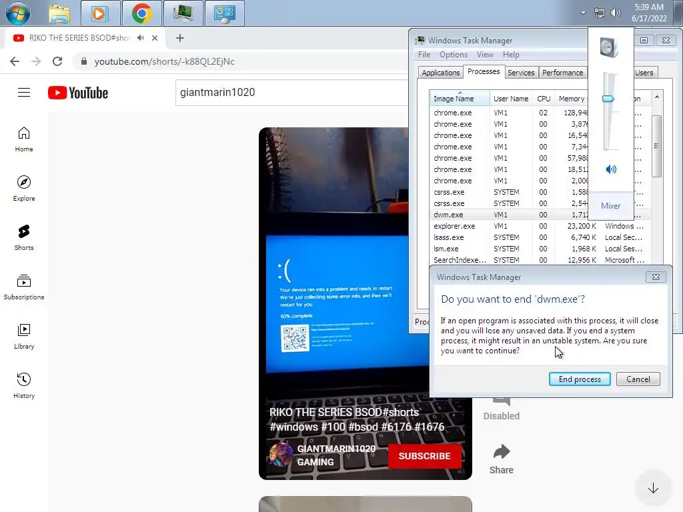Screen dimensions: 683x512
Task: View site information via the padlock icon
Action: (x=84, y=61)
